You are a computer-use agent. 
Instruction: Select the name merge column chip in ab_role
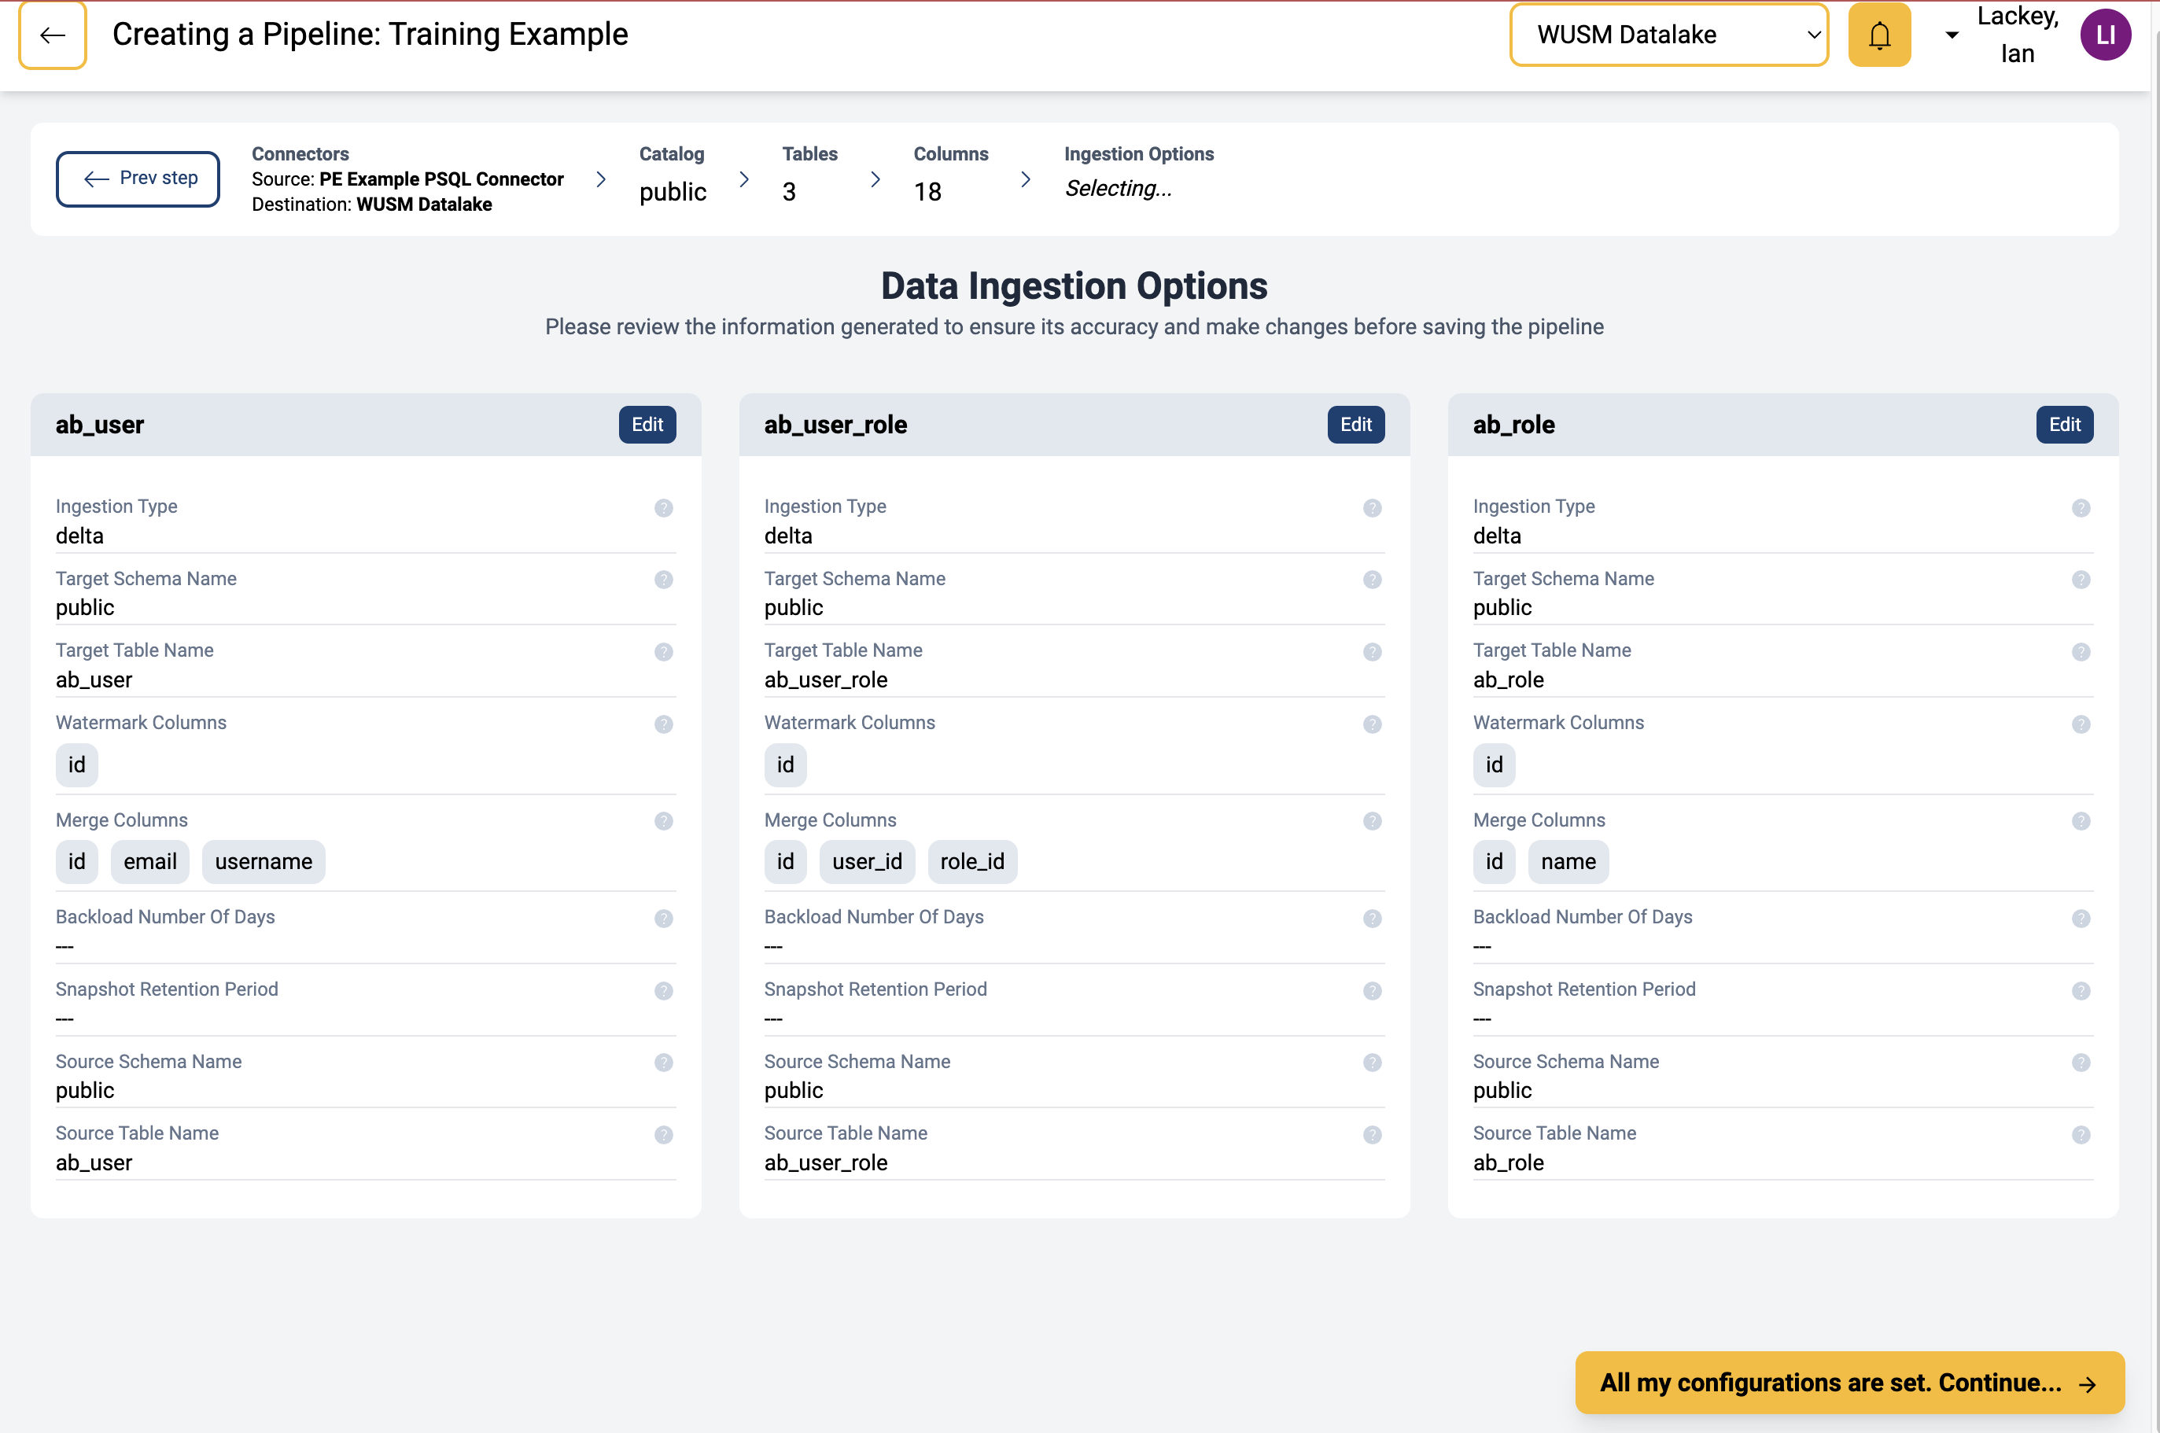pyautogui.click(x=1568, y=861)
